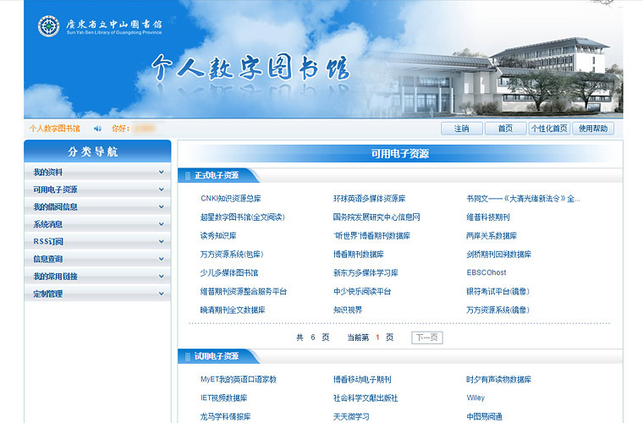Open 环球英语多媒体资源库 link
This screenshot has height=423, width=643.
pyautogui.click(x=370, y=198)
